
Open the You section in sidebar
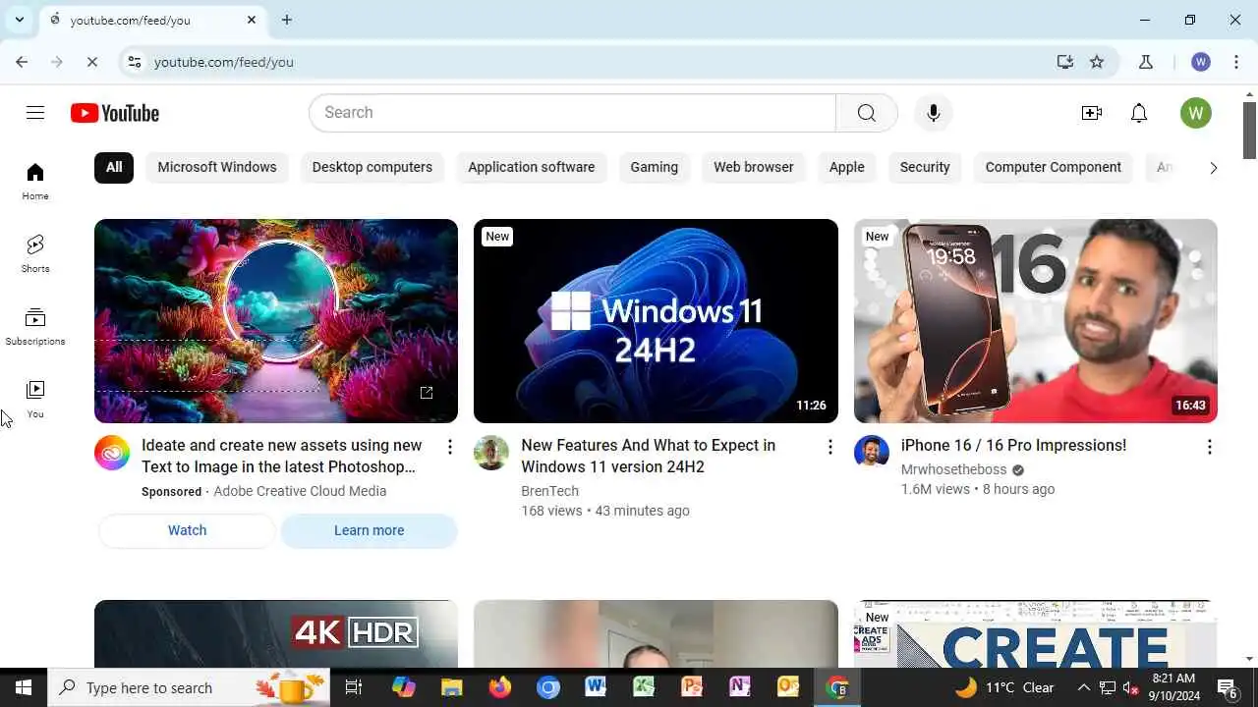(x=35, y=400)
